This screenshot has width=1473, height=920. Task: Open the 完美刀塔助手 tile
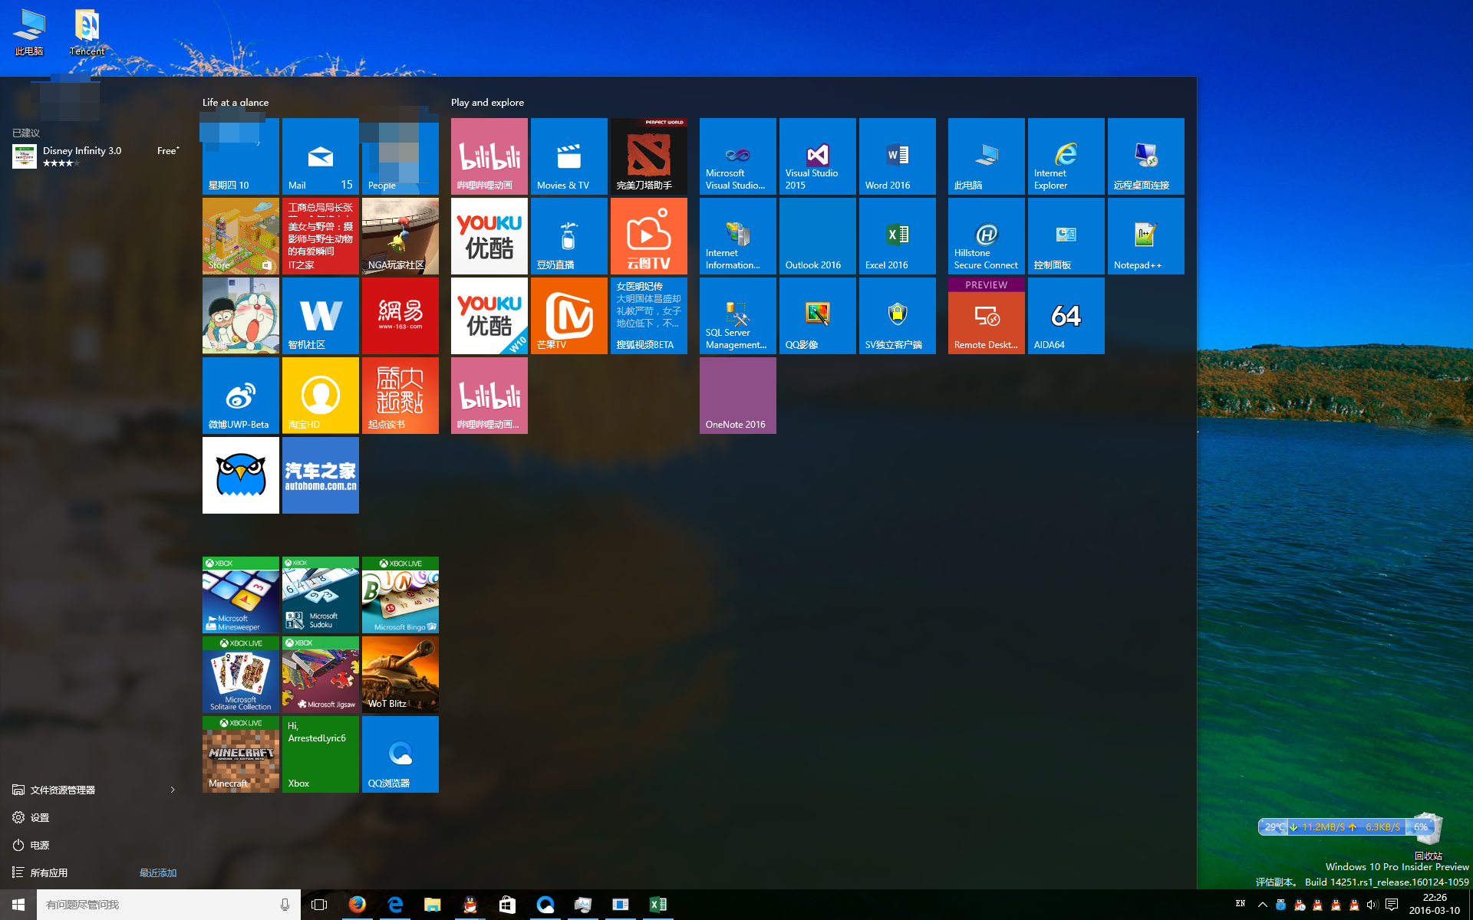coord(649,156)
